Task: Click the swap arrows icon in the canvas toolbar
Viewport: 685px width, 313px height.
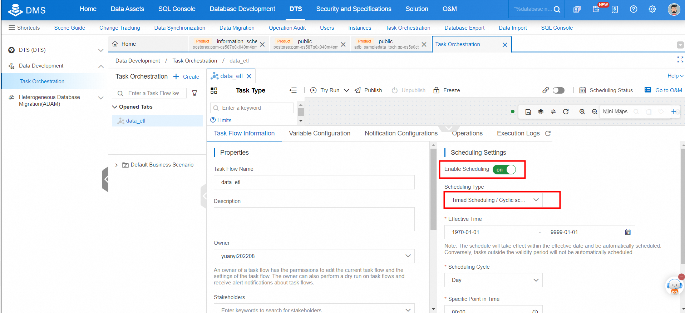Action: (x=553, y=112)
